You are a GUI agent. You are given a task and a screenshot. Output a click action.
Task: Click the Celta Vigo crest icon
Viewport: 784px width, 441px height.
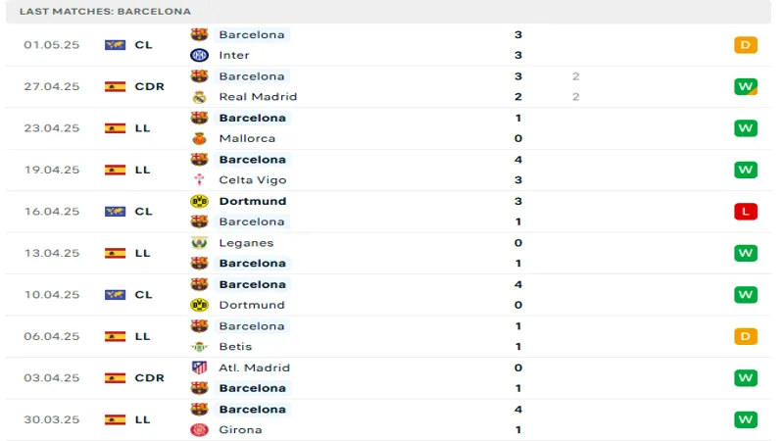(200, 180)
